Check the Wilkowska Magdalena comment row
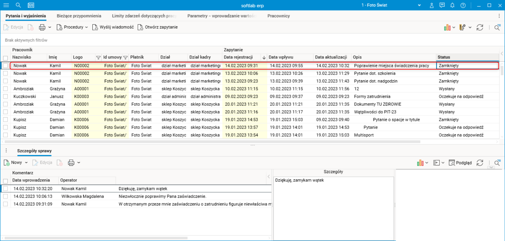 coord(6,196)
